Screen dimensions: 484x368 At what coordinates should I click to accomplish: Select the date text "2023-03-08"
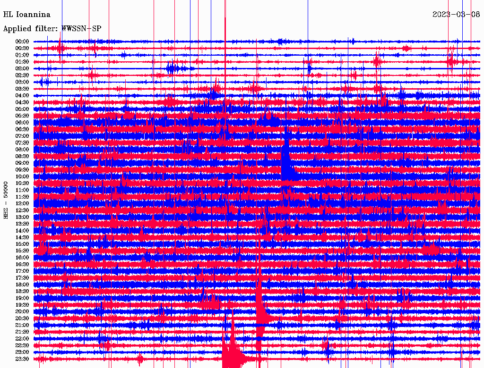click(456, 15)
